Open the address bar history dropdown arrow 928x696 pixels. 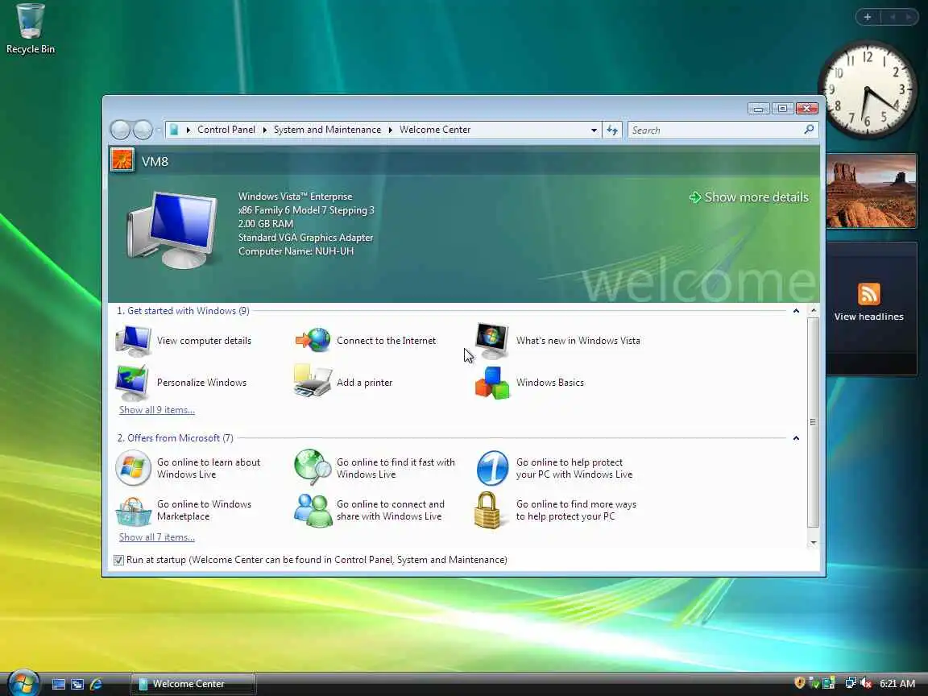click(x=594, y=130)
